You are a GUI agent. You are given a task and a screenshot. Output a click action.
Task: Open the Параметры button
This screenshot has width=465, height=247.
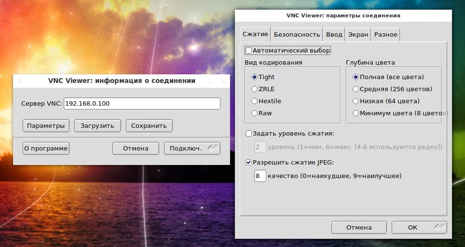[46, 126]
